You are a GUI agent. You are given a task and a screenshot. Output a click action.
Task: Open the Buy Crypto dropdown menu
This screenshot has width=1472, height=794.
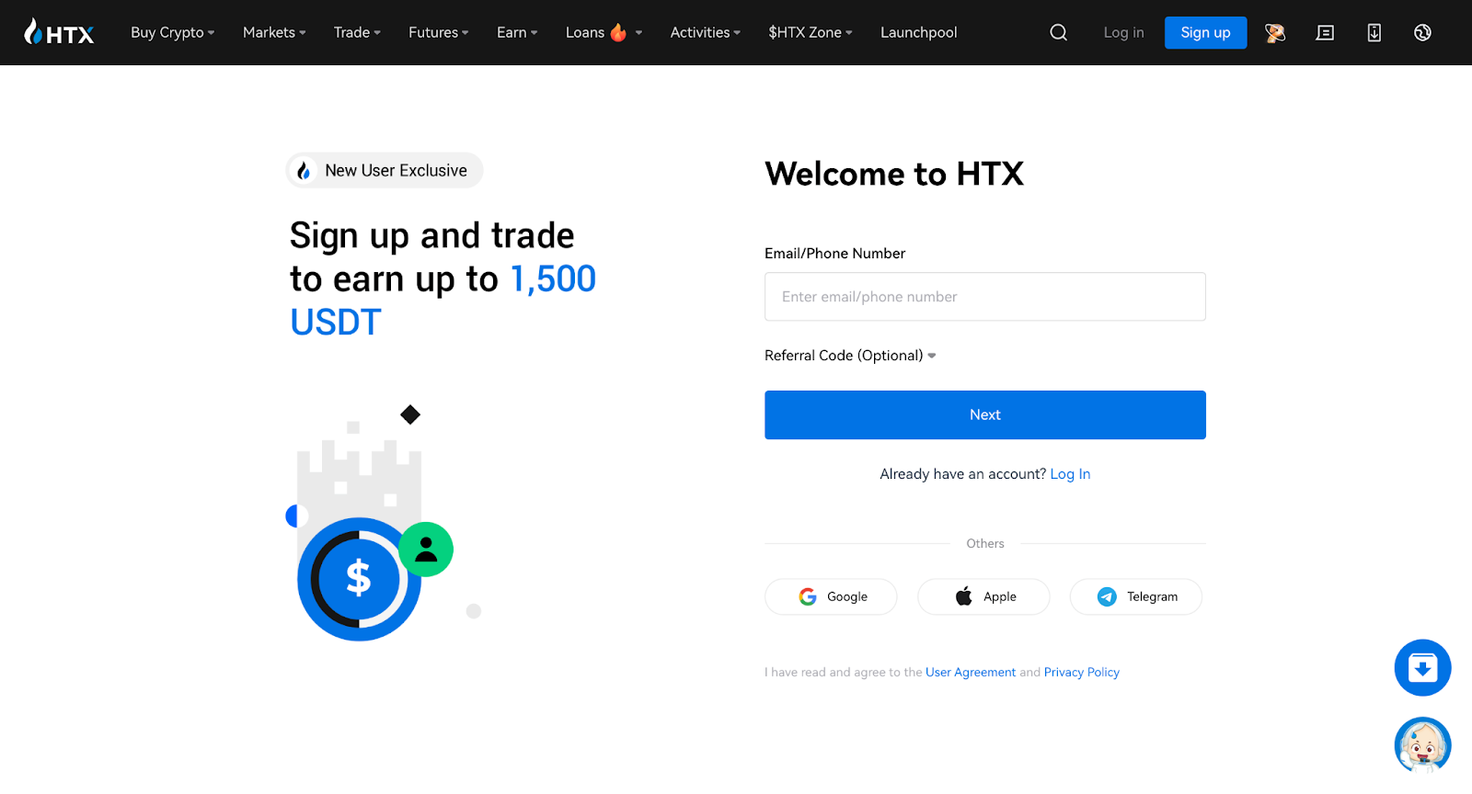click(x=172, y=33)
